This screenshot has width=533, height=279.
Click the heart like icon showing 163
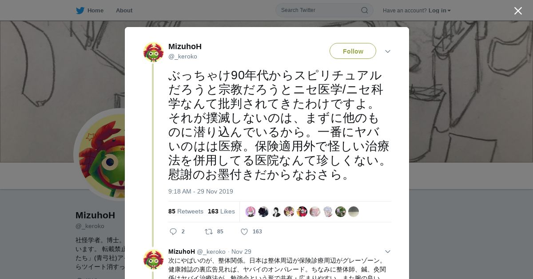[244, 232]
